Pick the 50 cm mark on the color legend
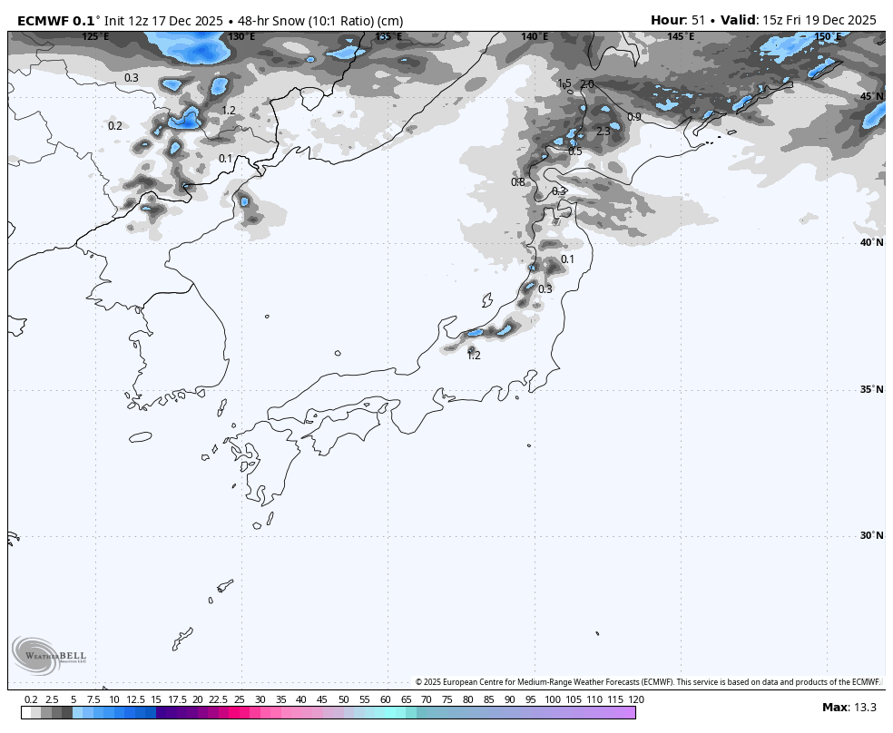This screenshot has height=733, width=893. pyautogui.click(x=344, y=713)
